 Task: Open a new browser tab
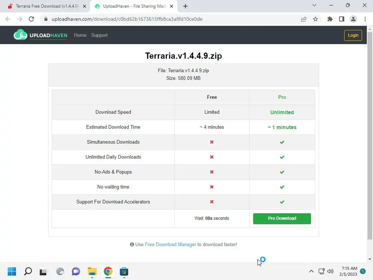point(185,6)
